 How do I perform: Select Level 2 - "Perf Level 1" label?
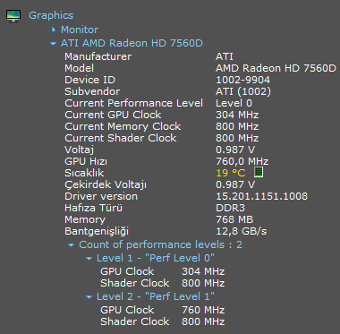156,296
